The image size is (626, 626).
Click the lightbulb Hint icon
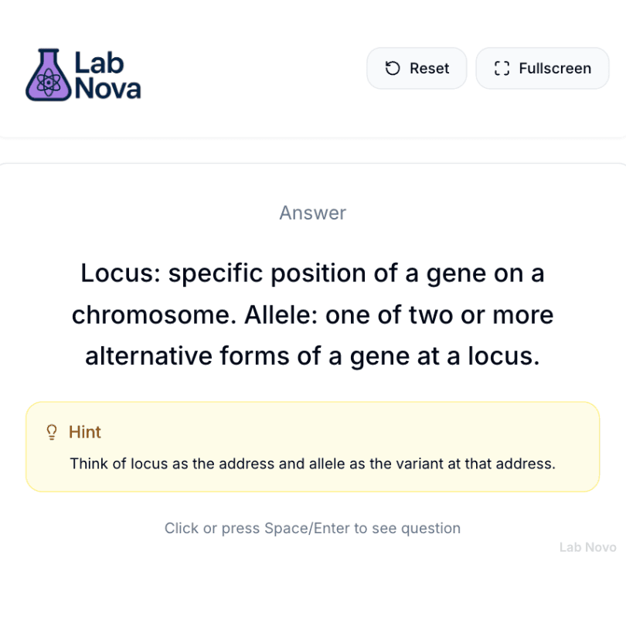(52, 432)
